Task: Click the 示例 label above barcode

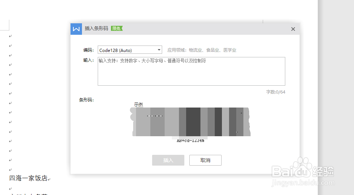Action: click(x=139, y=105)
